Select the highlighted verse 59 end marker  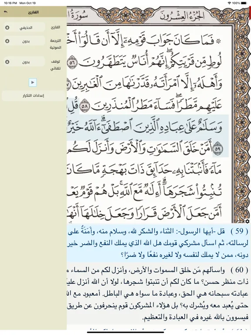(x=218, y=148)
